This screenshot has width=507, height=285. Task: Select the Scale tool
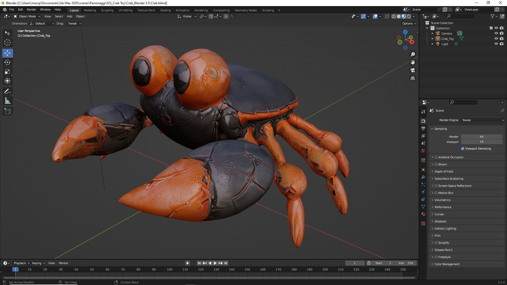[7, 72]
